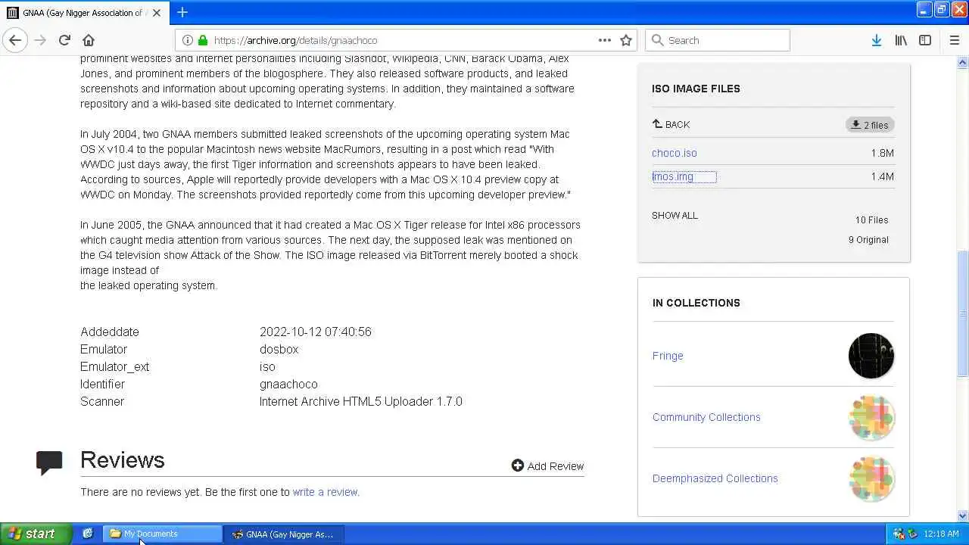Open the browser home page

(89, 40)
